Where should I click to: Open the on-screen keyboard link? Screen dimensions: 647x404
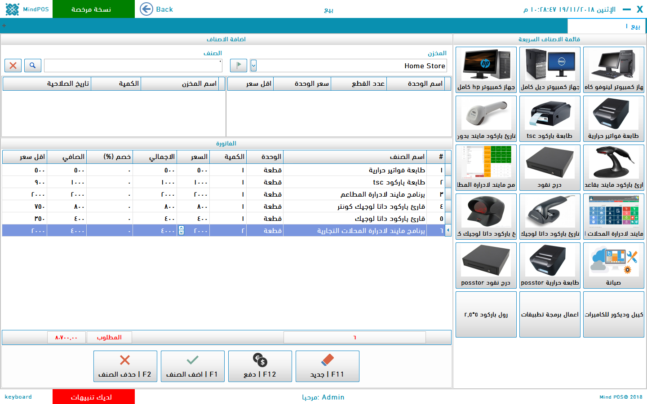pyautogui.click(x=18, y=397)
